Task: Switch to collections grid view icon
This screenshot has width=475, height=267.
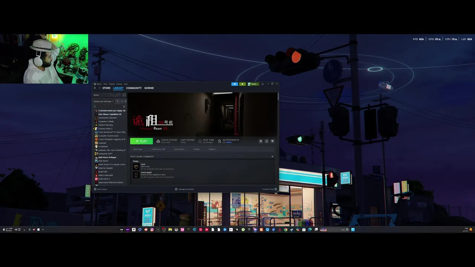Action: [x=124, y=95]
